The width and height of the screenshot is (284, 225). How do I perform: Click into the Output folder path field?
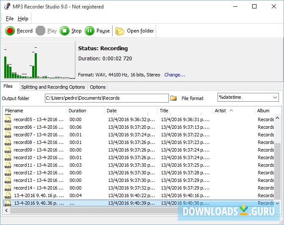(x=107, y=98)
